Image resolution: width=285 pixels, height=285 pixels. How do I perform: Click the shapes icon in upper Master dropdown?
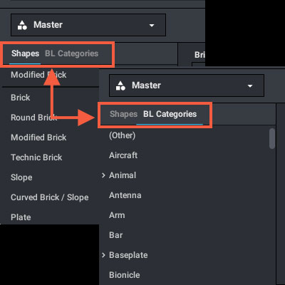coord(22,25)
